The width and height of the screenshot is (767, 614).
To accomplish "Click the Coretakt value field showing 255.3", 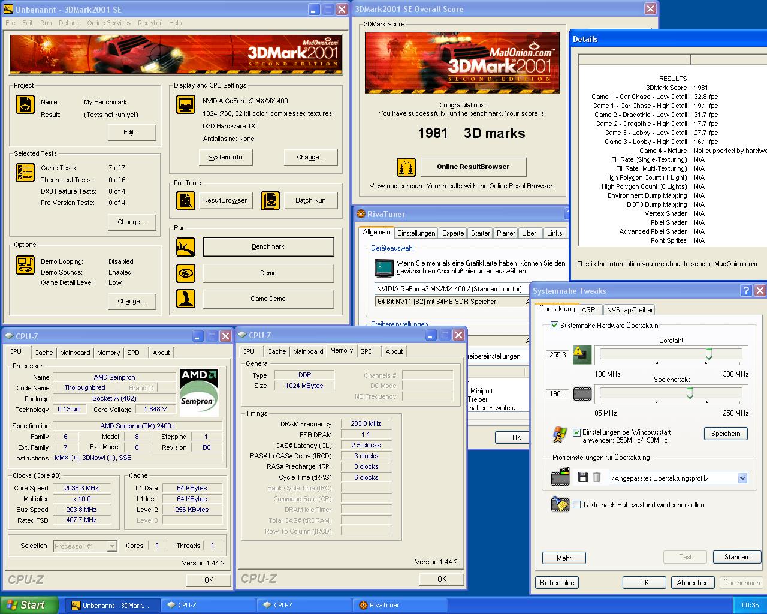I will (558, 354).
